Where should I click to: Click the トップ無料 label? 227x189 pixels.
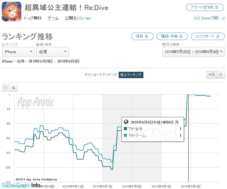tap(33, 18)
